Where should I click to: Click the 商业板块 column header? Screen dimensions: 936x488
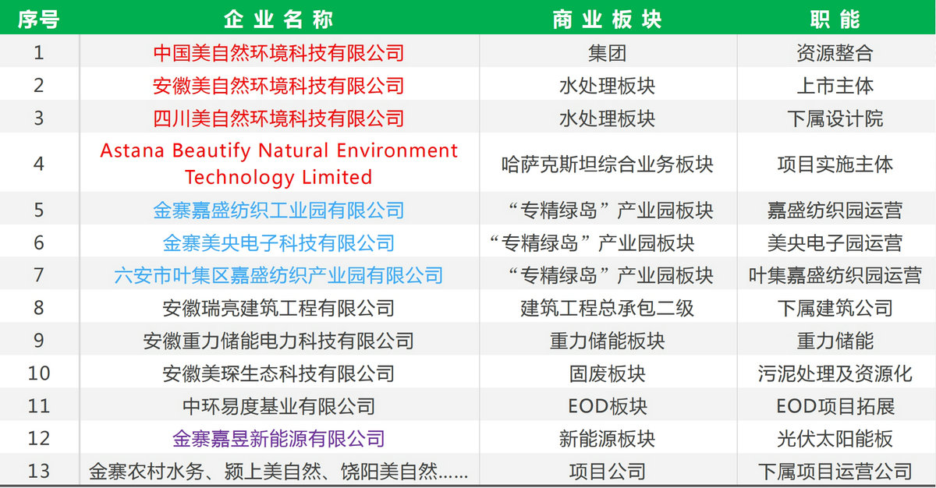click(607, 19)
